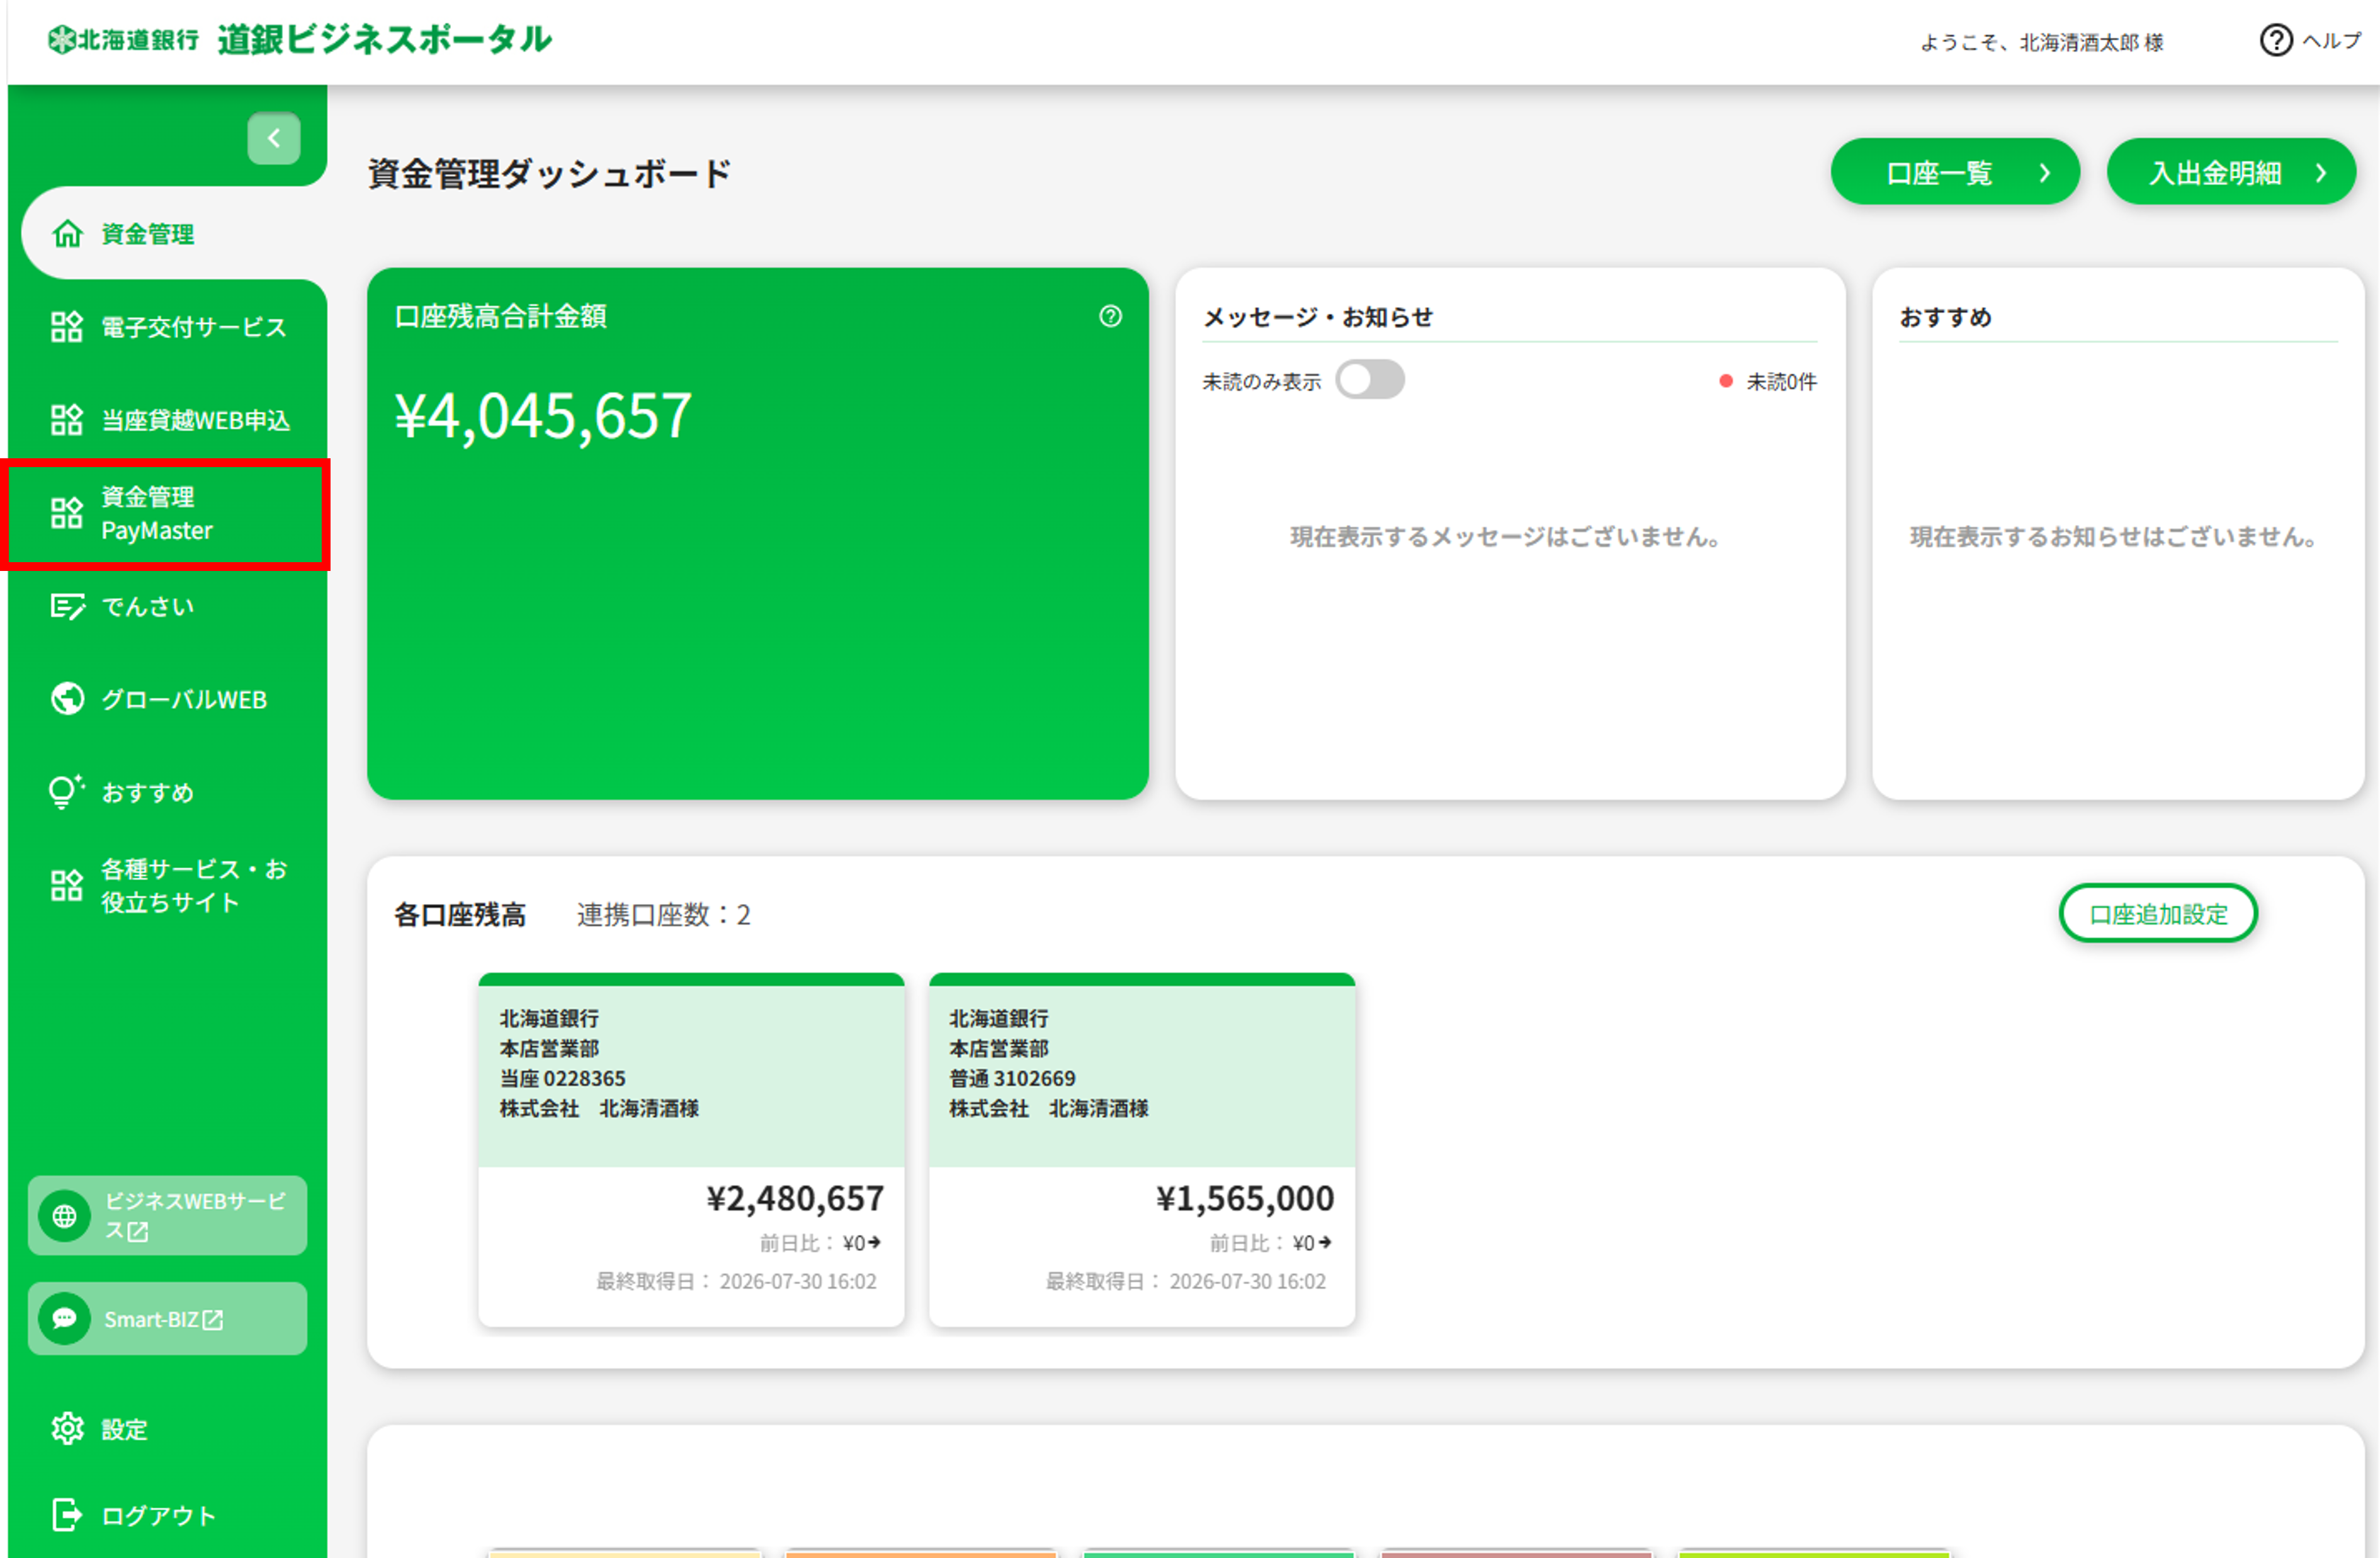This screenshot has width=2380, height=1558.
Task: Open 口座一覧 button
Action: click(x=1955, y=172)
